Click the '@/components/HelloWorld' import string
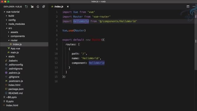Viewport: 197px width, 111px height. coord(118,21)
